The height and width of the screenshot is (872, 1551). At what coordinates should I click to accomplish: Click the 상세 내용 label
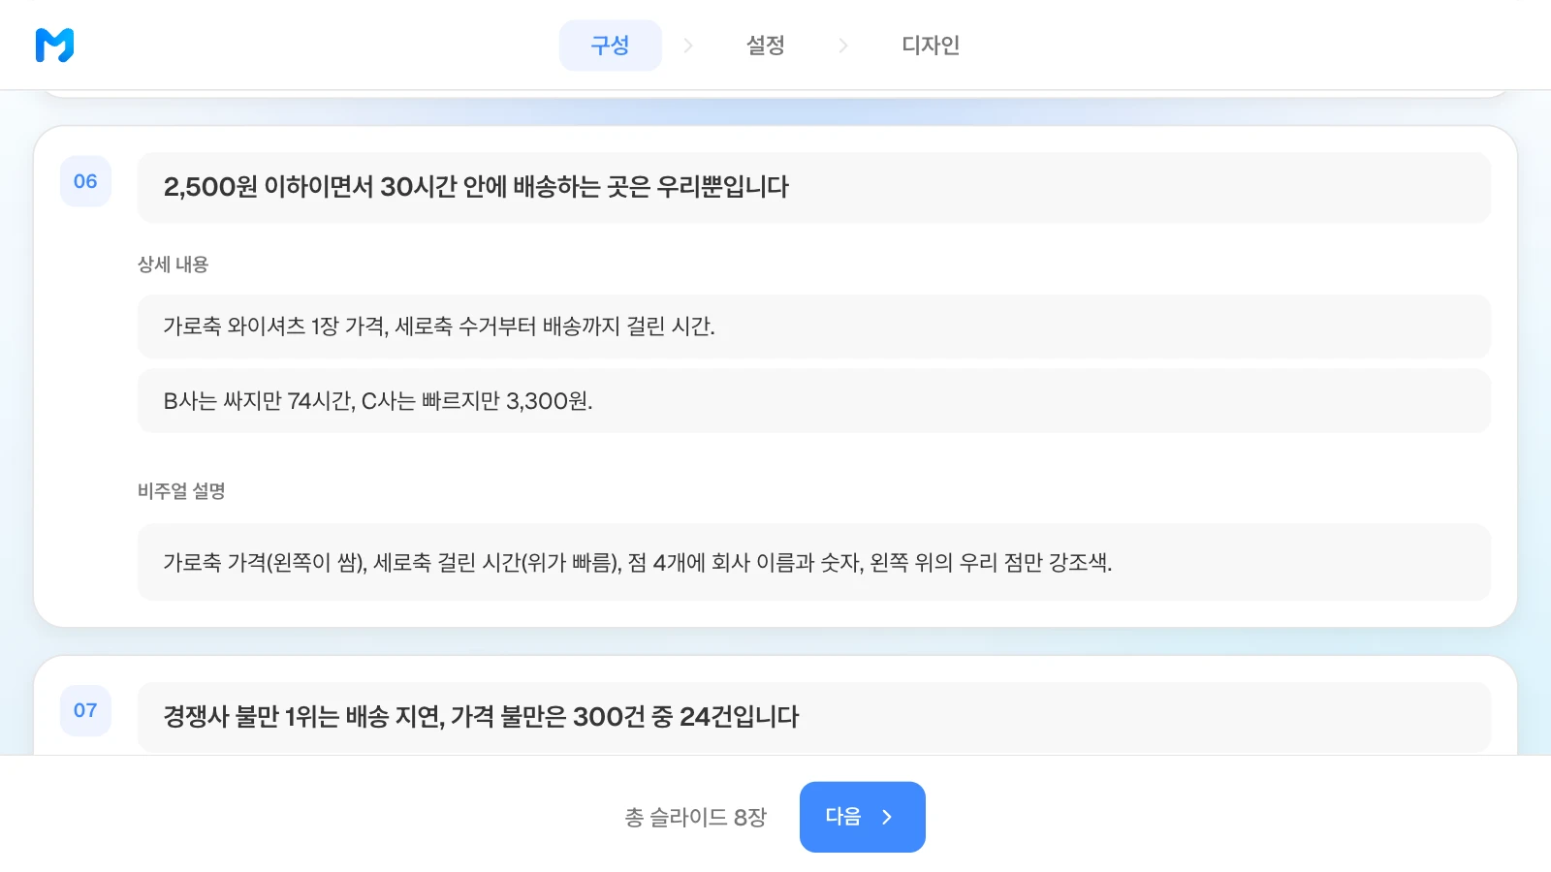(174, 265)
